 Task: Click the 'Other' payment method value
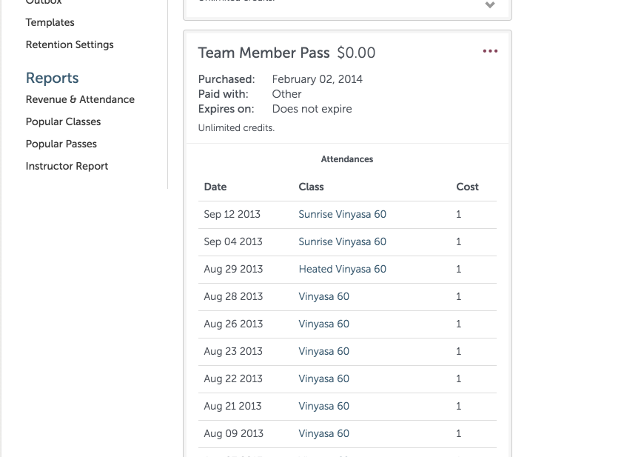[x=286, y=94]
